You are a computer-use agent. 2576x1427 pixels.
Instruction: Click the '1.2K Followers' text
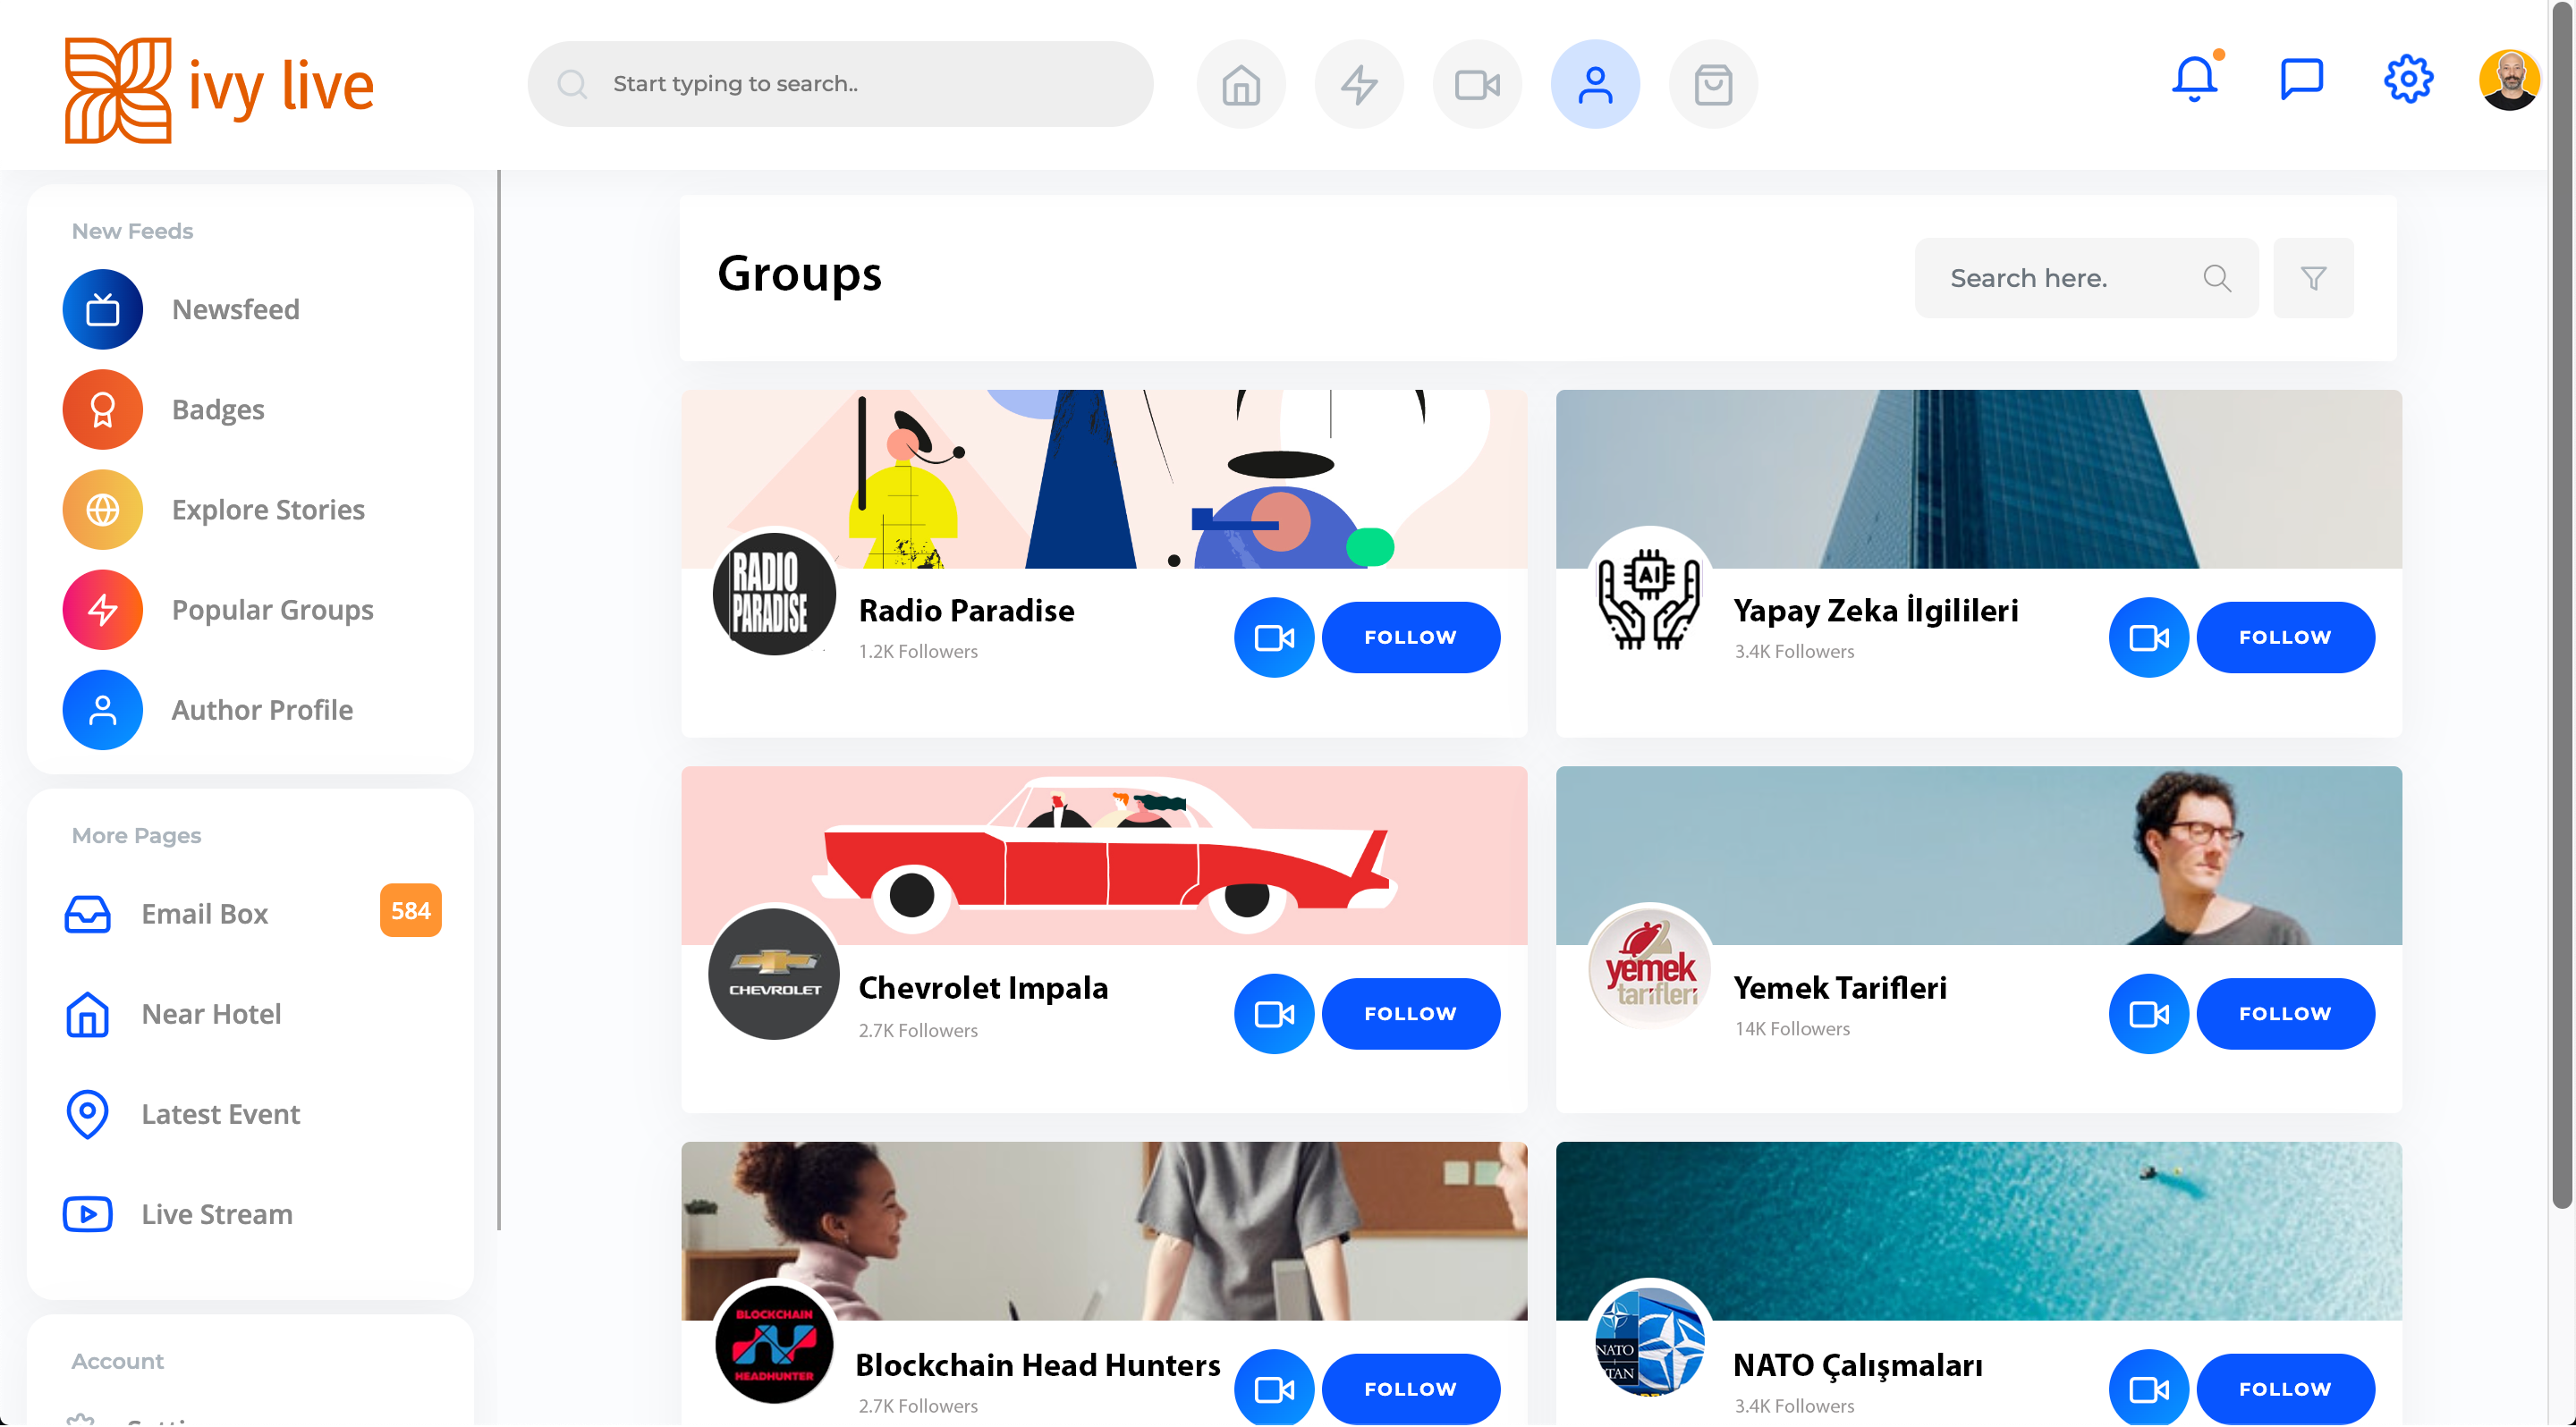point(918,651)
